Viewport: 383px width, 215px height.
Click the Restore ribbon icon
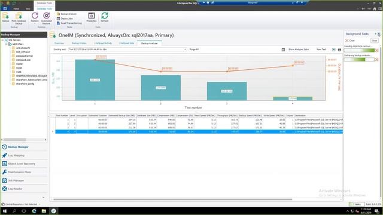35,17
